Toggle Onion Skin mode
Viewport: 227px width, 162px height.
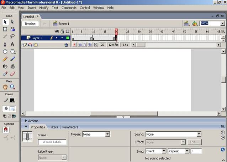(80, 45)
